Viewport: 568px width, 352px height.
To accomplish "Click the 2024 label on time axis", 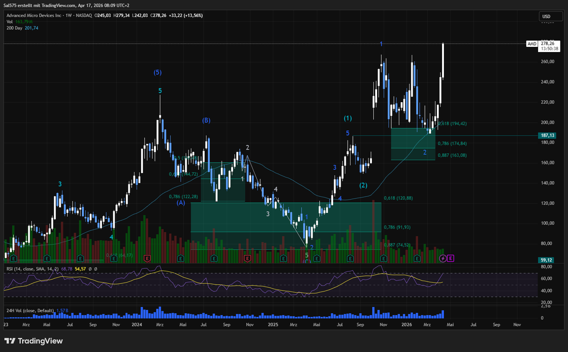I will 136,325.
